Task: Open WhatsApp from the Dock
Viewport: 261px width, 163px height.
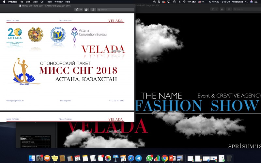Action: click(x=149, y=158)
